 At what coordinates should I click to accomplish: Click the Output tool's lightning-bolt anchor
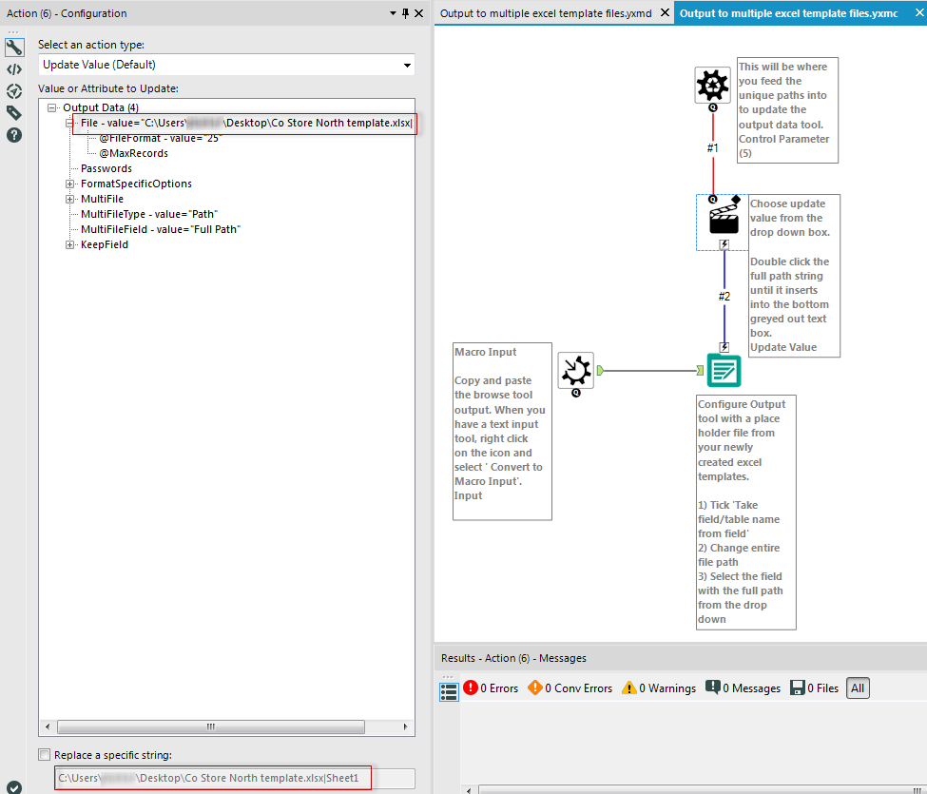coord(724,347)
